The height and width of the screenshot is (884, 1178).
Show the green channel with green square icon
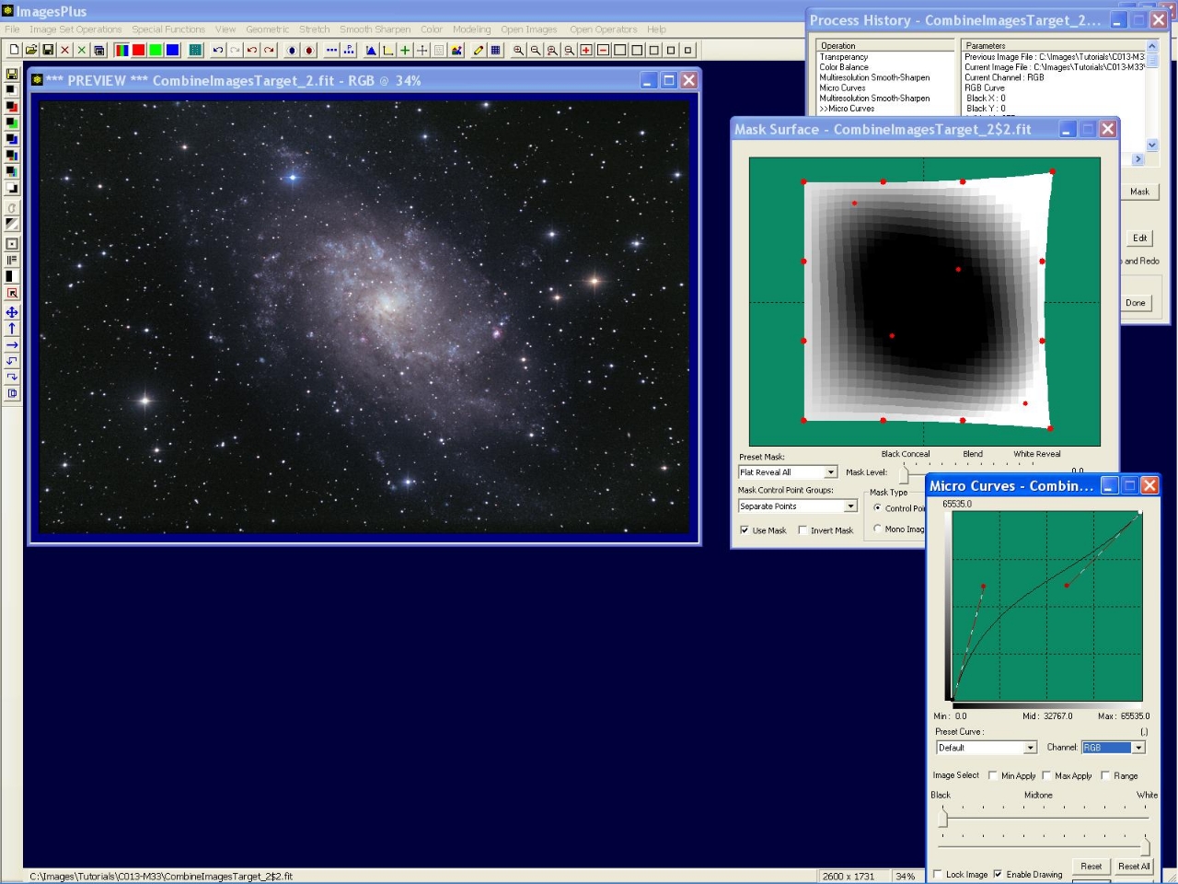click(156, 51)
